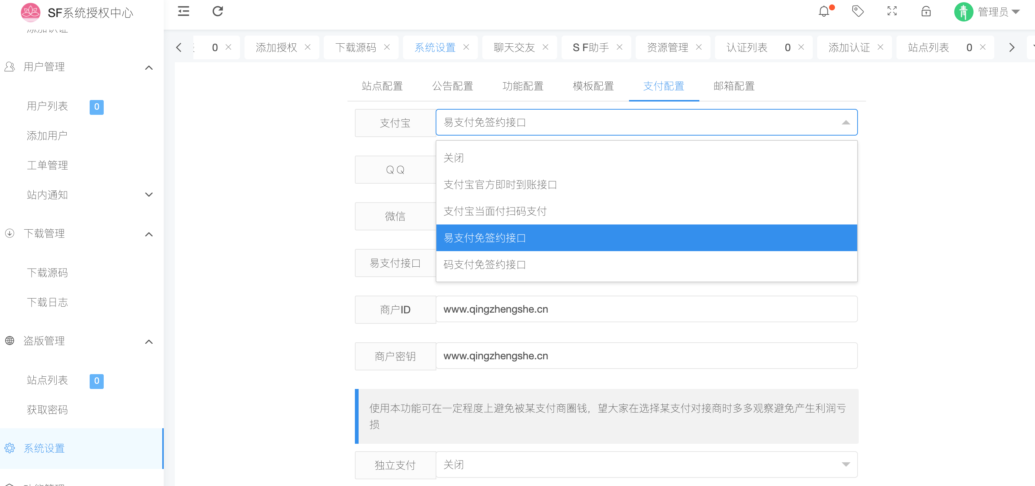This screenshot has height=486, width=1035.
Task: Close the 认证列表 tab
Action: [801, 47]
